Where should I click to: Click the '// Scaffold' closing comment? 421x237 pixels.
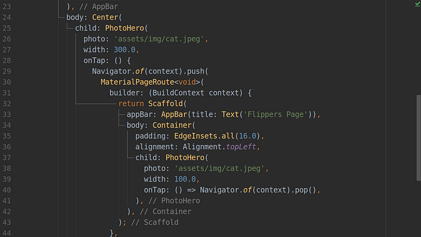pos(155,222)
